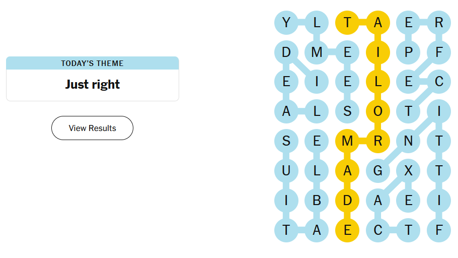Select the letter X tile

(408, 171)
